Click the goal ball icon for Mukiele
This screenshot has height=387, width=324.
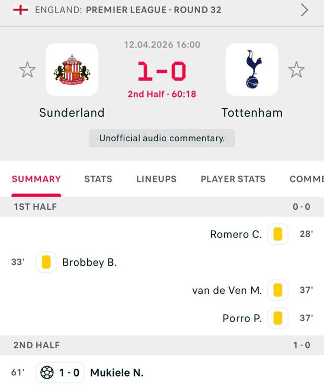coord(47,372)
